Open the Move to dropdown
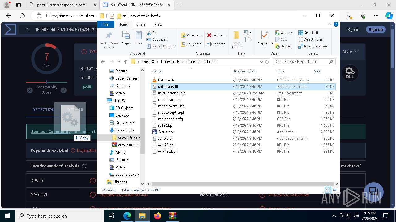Image resolution: width=396 pixels, height=222 pixels. point(192,35)
